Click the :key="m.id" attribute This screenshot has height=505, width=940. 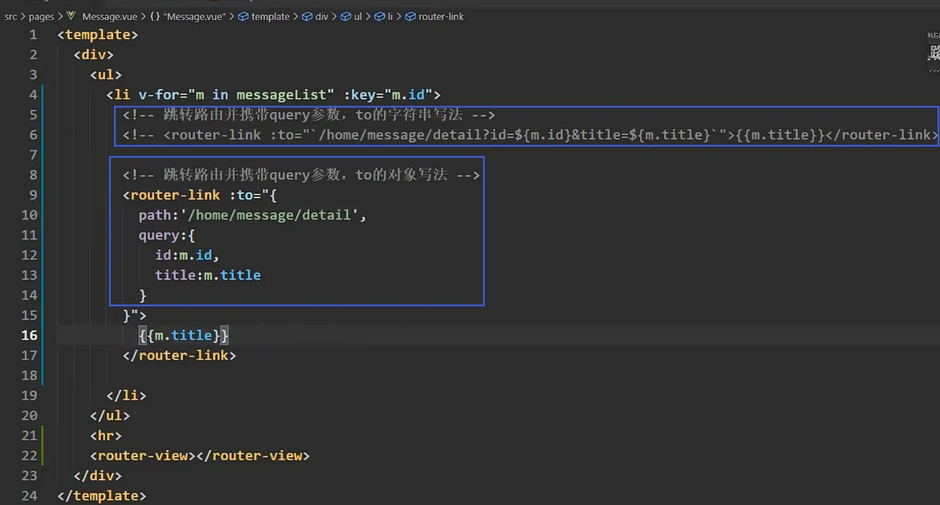click(x=387, y=95)
